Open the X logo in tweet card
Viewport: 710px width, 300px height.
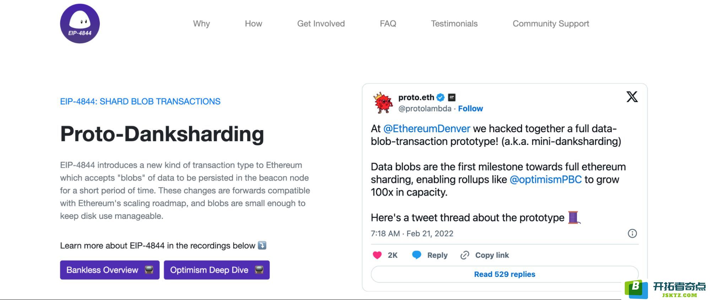click(x=632, y=97)
